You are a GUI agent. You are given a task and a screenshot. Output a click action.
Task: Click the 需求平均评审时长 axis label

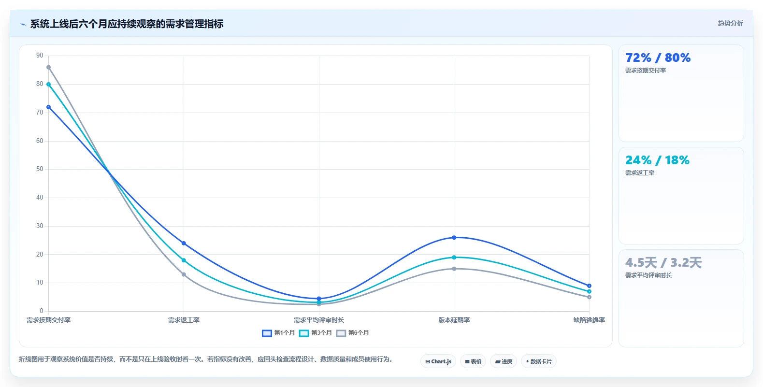(319, 320)
